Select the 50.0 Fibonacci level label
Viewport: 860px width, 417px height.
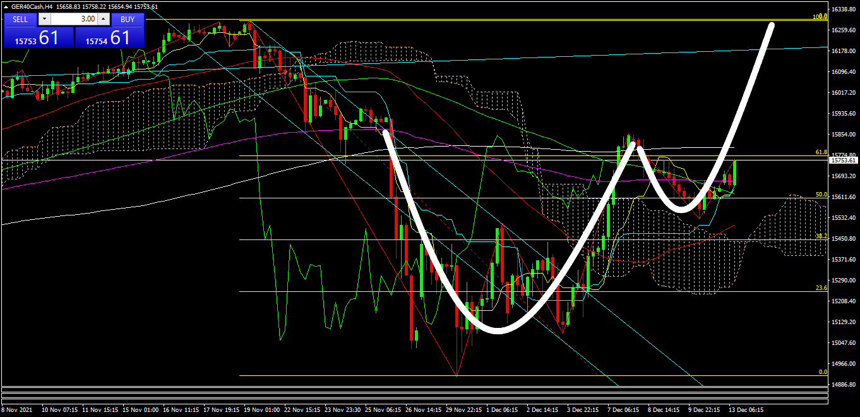tap(821, 195)
